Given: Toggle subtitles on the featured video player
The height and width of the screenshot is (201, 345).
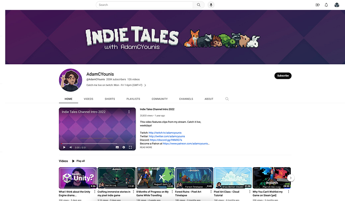Looking at the screenshot, I should pos(117,147).
